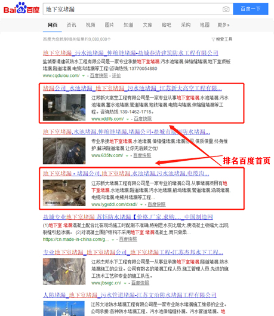Image resolution: width=274 pixels, height=316 pixels.
Task: Click the www.jbsxgc.cn URL
Action: [106, 283]
